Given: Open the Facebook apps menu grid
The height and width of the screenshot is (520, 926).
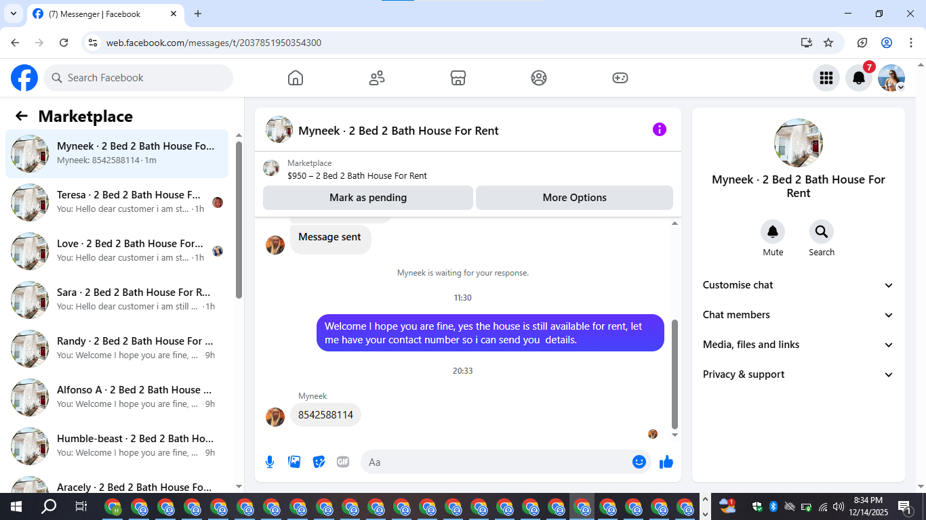Looking at the screenshot, I should coord(826,78).
